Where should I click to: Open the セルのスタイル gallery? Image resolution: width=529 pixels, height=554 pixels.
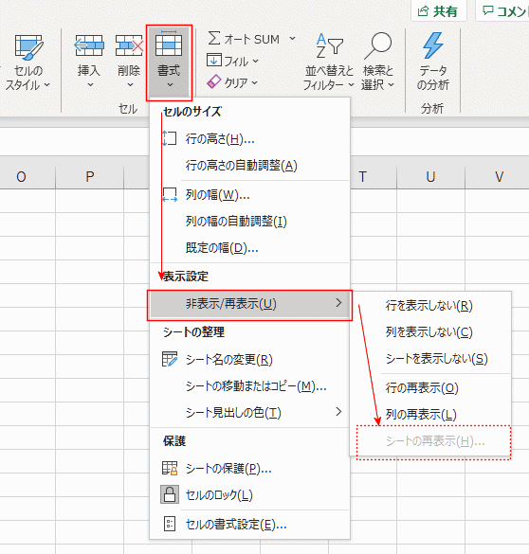click(x=27, y=63)
